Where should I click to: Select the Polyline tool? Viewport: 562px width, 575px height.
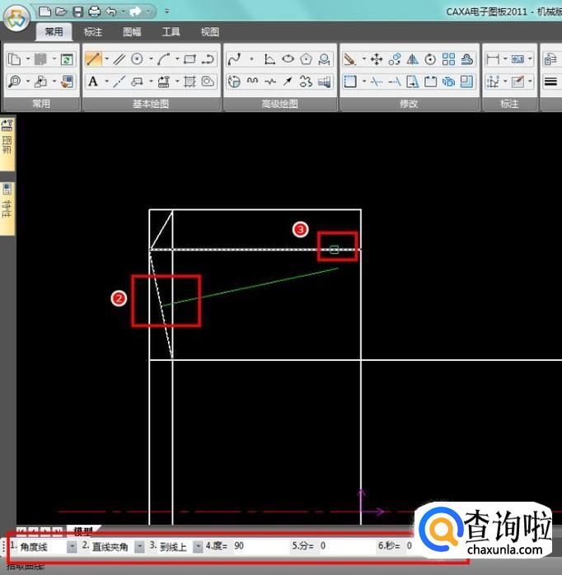[208, 59]
